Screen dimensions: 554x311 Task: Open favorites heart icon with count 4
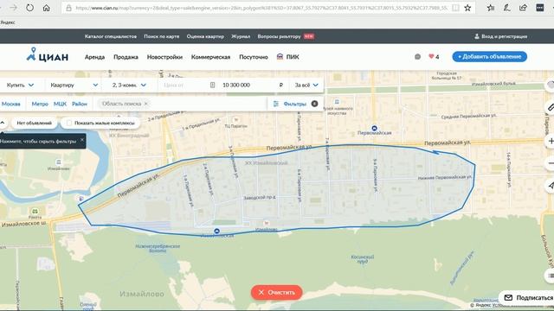434,56
